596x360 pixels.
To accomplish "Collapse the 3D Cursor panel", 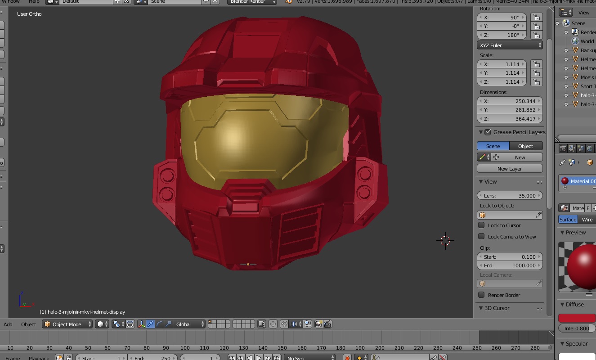I will pyautogui.click(x=481, y=308).
